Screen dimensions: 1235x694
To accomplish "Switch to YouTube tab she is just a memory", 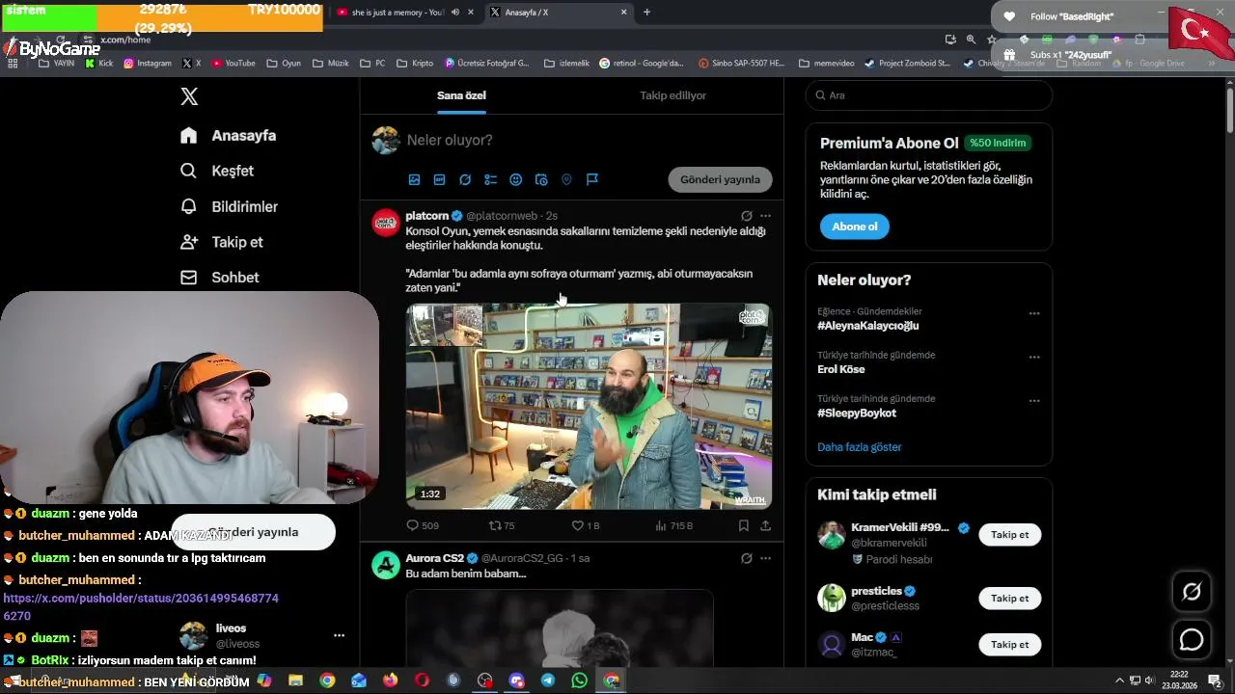I will point(398,13).
